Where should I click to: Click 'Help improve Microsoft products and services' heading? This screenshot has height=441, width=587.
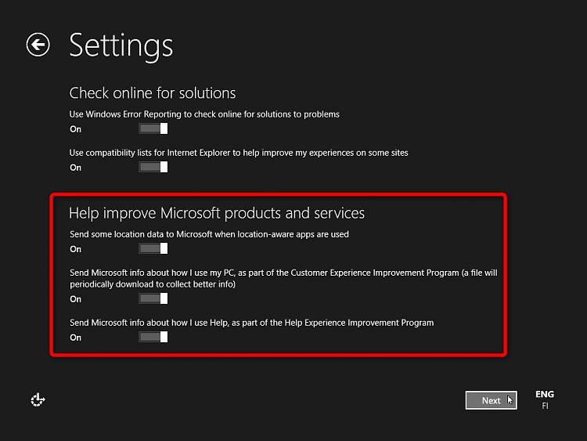(217, 213)
